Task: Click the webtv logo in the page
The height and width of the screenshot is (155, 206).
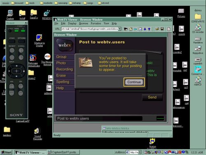Action: 65,45
